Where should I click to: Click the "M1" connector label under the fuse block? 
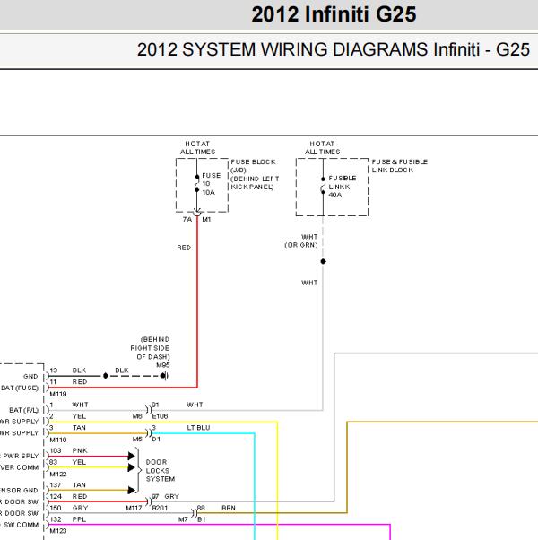click(x=206, y=220)
